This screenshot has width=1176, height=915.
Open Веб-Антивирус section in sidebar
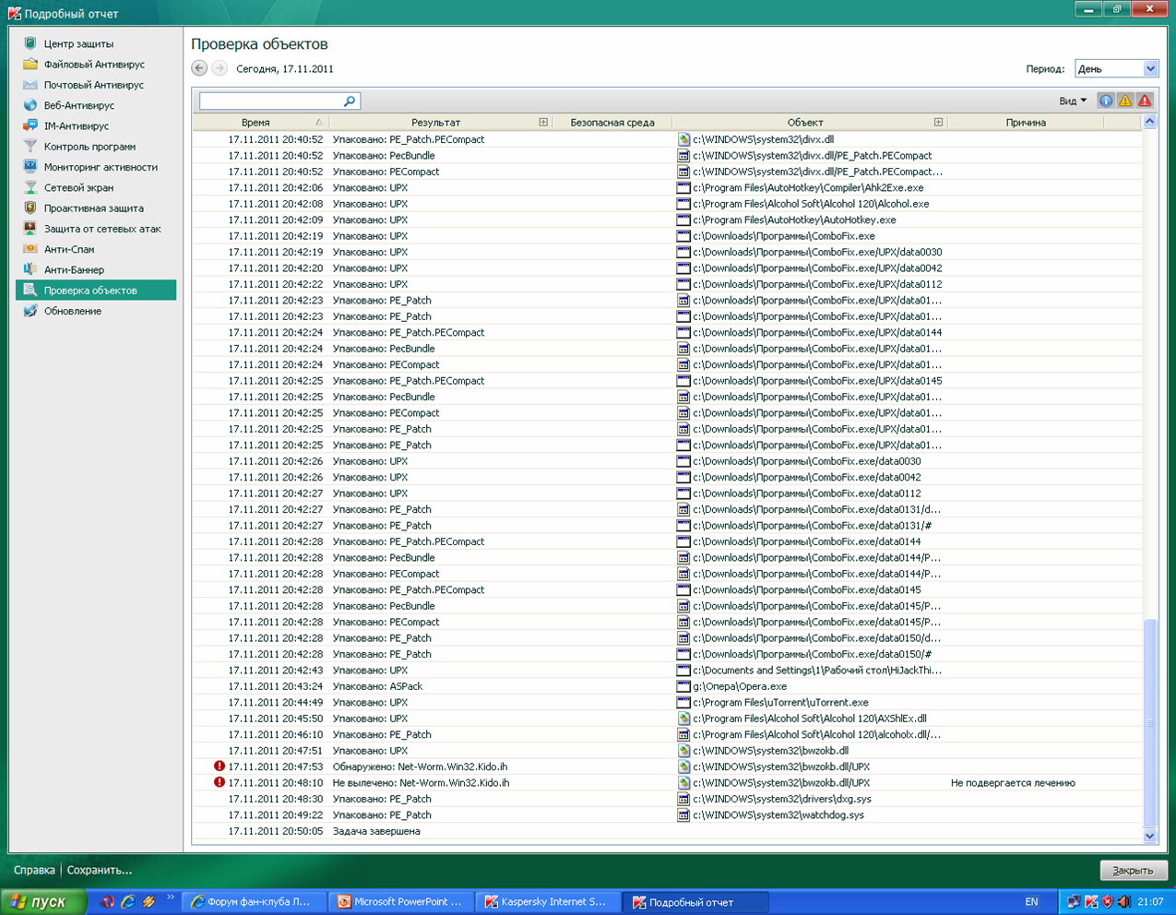pyautogui.click(x=79, y=105)
